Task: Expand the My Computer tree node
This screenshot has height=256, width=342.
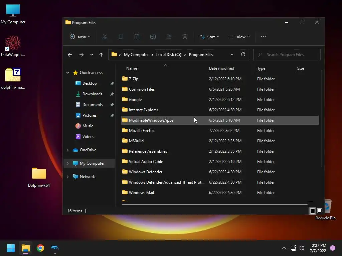Action: tap(67, 163)
